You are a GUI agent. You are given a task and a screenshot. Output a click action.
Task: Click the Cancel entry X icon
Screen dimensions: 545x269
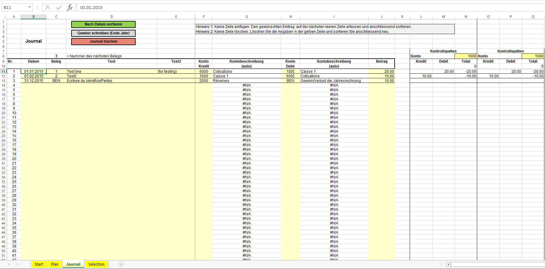click(x=48, y=7)
